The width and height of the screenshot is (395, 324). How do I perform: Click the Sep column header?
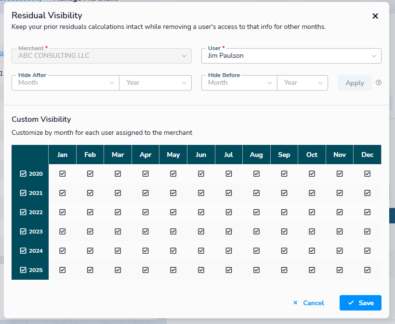click(x=284, y=155)
